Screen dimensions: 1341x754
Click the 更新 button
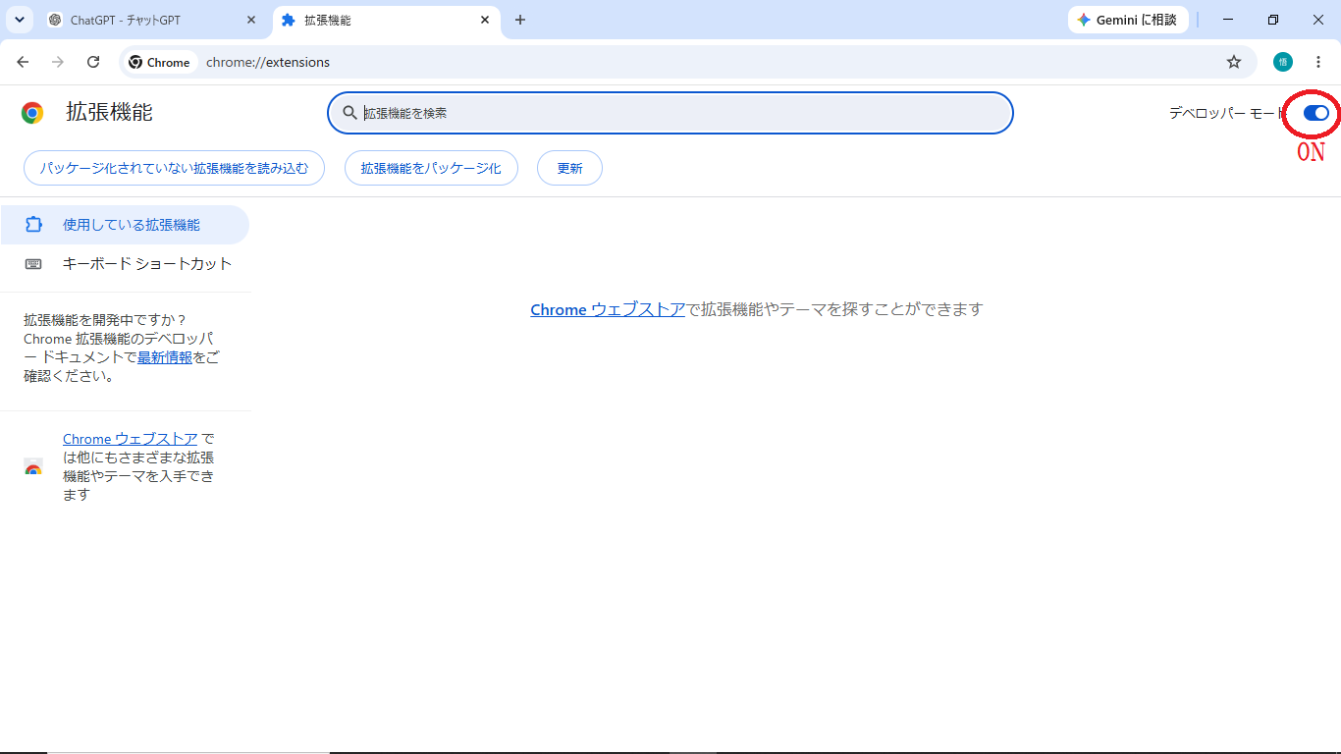tap(569, 168)
